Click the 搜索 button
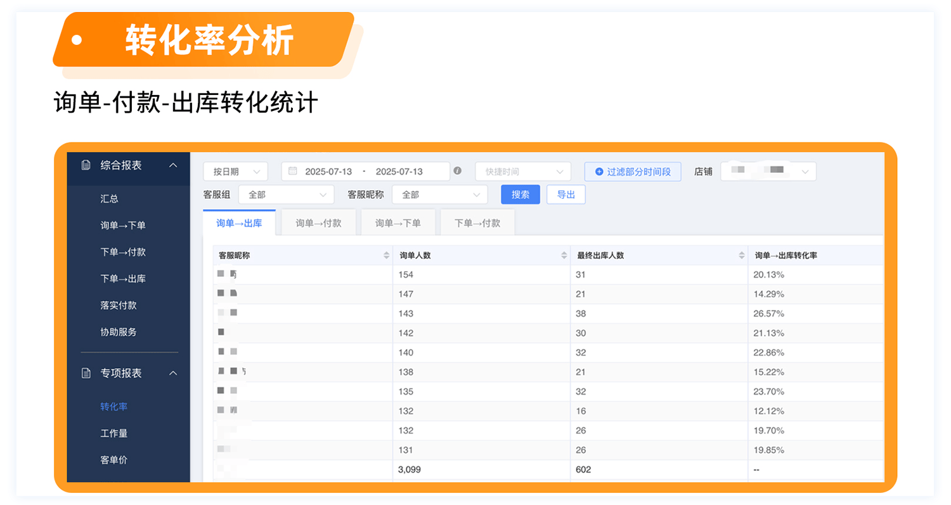 [520, 195]
